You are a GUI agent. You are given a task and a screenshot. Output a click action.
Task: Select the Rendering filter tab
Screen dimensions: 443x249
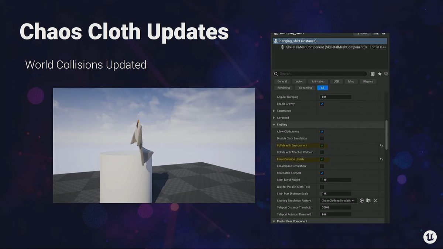click(284, 88)
